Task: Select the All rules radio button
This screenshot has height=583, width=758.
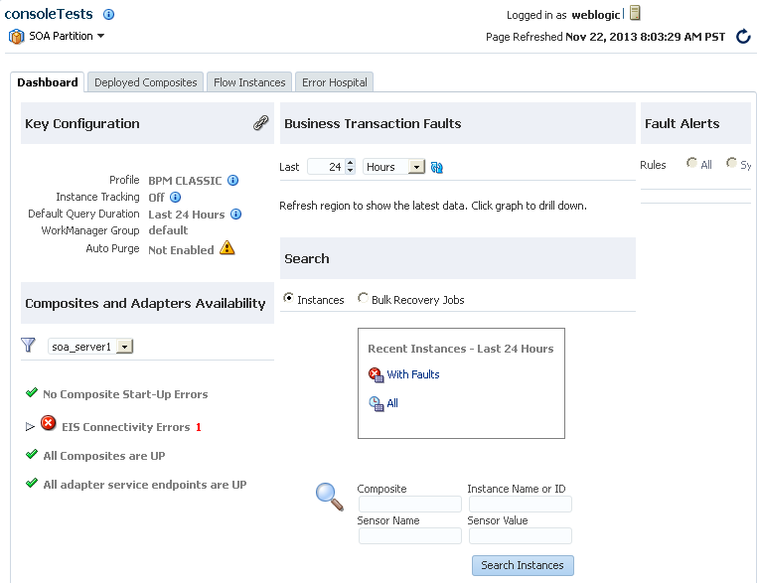Action: [691, 163]
